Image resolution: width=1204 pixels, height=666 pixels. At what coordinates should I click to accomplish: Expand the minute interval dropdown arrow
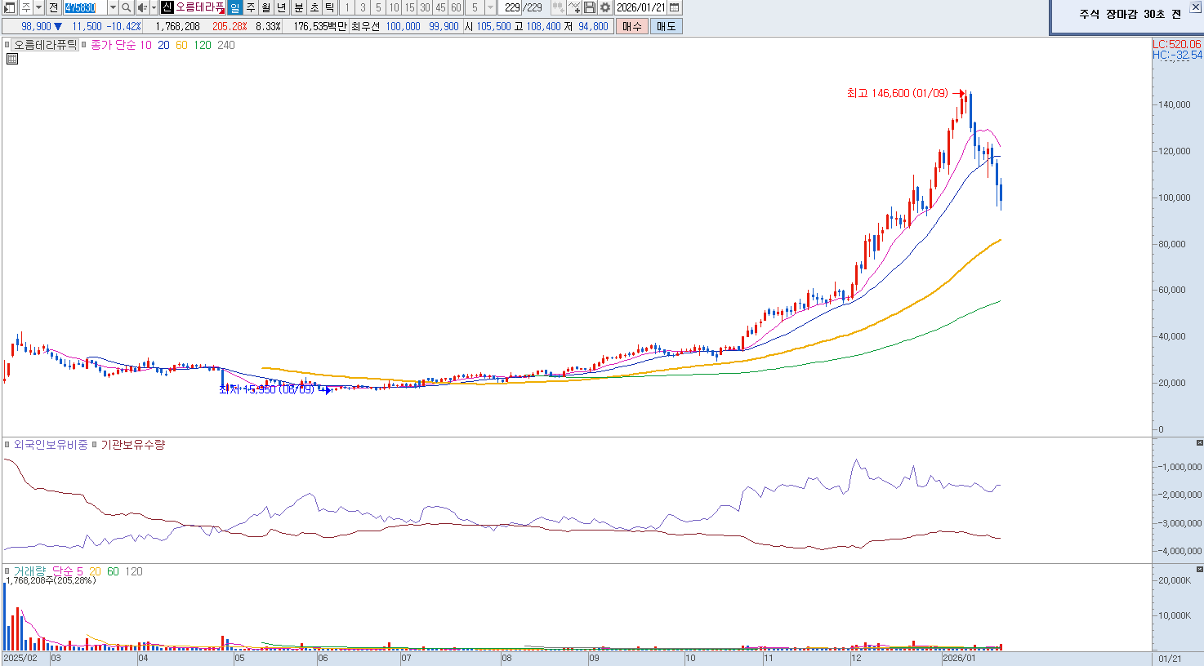click(x=490, y=7)
